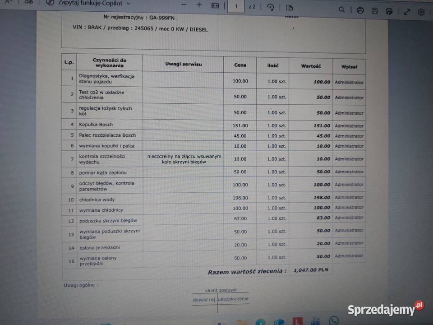Click the Save As icon
This screenshot has height=325, width=433.
click(x=389, y=11)
